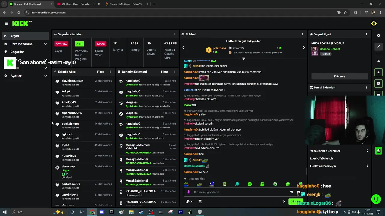Click Sadece Sohbet category link
The height and width of the screenshot is (216, 385).
coord(330,49)
